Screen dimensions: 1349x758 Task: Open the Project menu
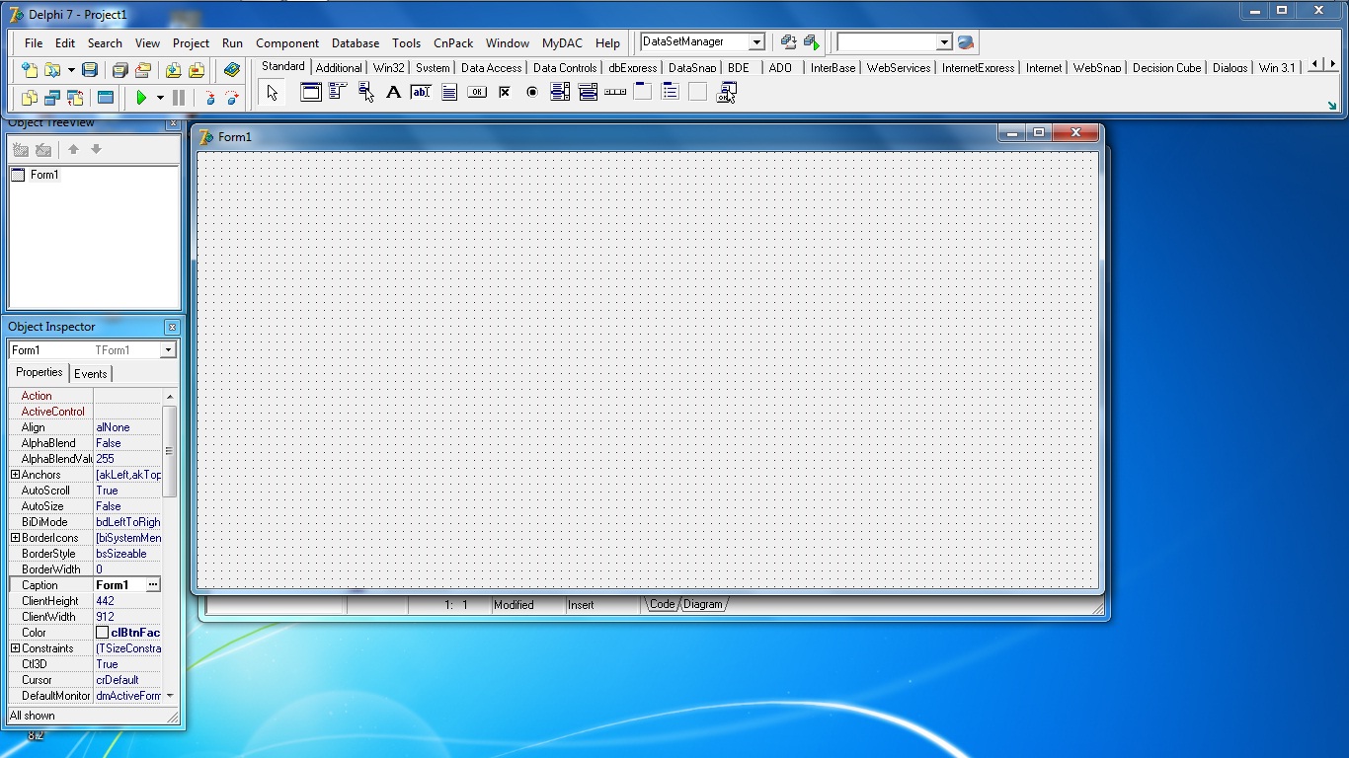click(x=191, y=43)
